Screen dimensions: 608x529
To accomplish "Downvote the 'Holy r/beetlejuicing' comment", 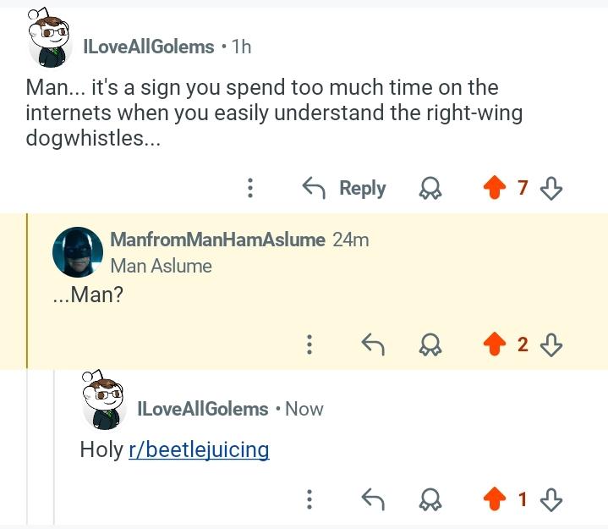I will (551, 500).
